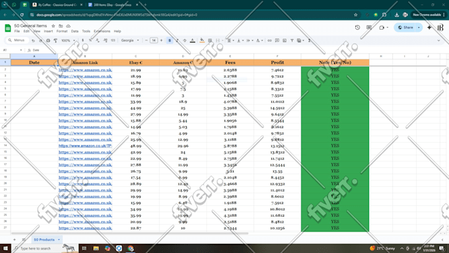Decrease decimal places
This screenshot has height=253, width=449.
pos(98,40)
